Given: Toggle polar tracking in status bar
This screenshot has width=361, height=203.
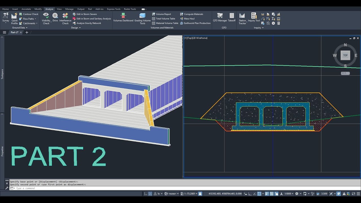Looking at the screenshot, I should point(255,194).
